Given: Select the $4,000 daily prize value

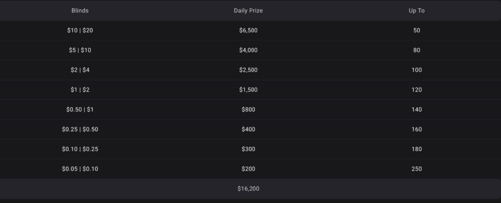Looking at the screenshot, I should pyautogui.click(x=248, y=50).
